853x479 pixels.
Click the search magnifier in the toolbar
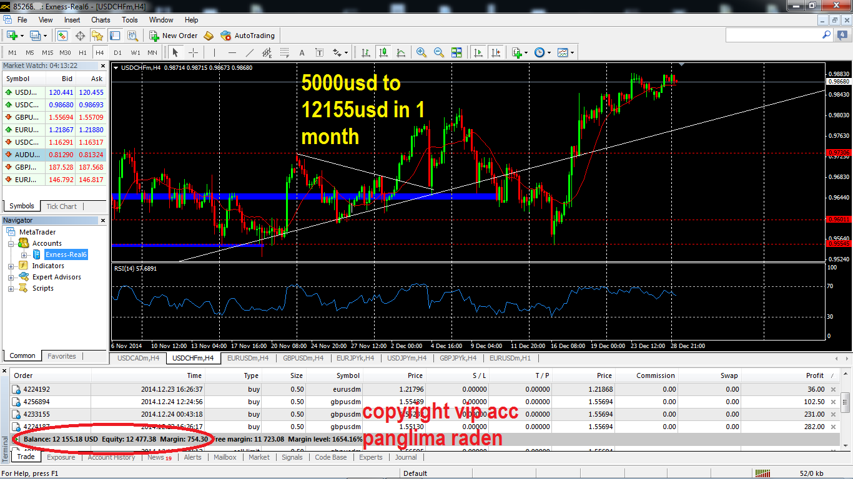[826, 36]
